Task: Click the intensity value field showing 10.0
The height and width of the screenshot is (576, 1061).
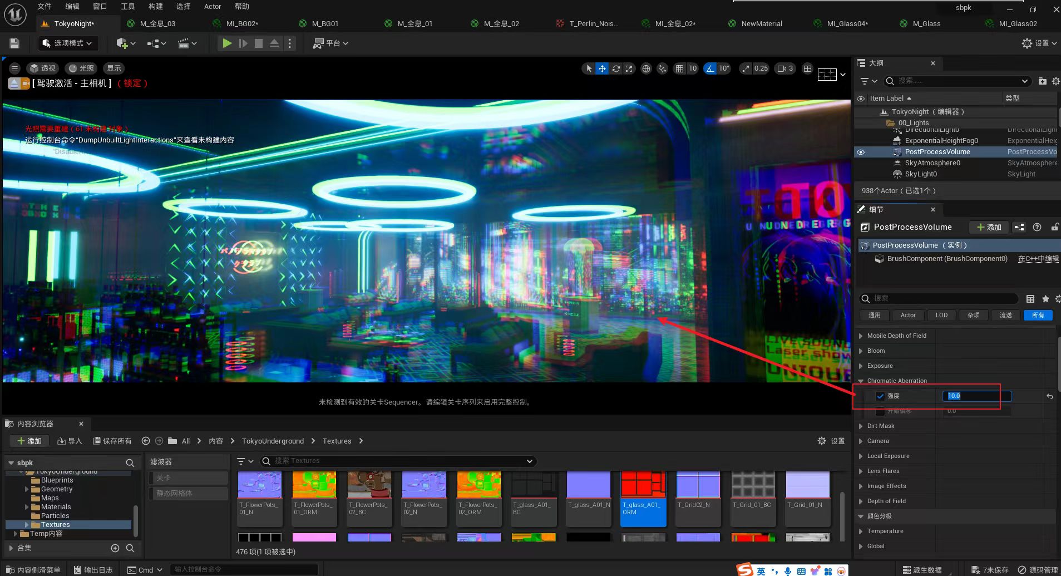Action: point(977,396)
